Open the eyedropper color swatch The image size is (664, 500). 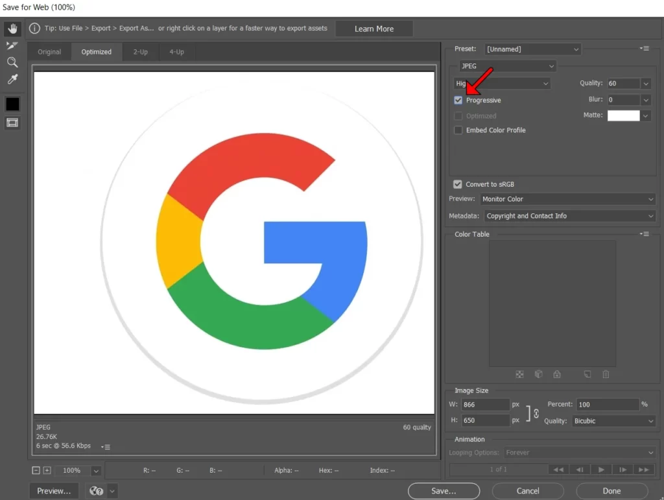pyautogui.click(x=12, y=104)
